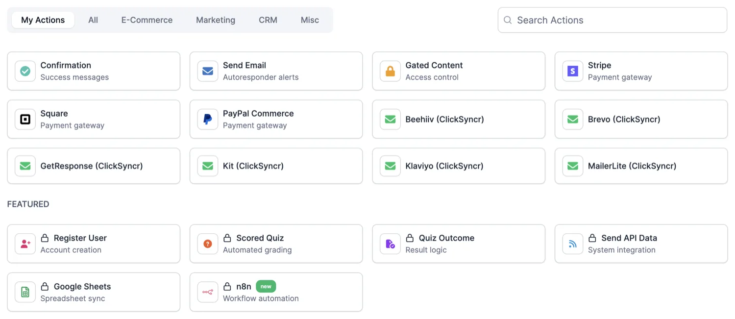Click the Brevo (ClickSyncr) label
The width and height of the screenshot is (735, 319).
624,119
